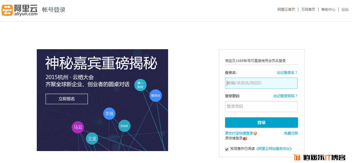
Task: Click 忘记登录名？ link
Action: pos(287,73)
